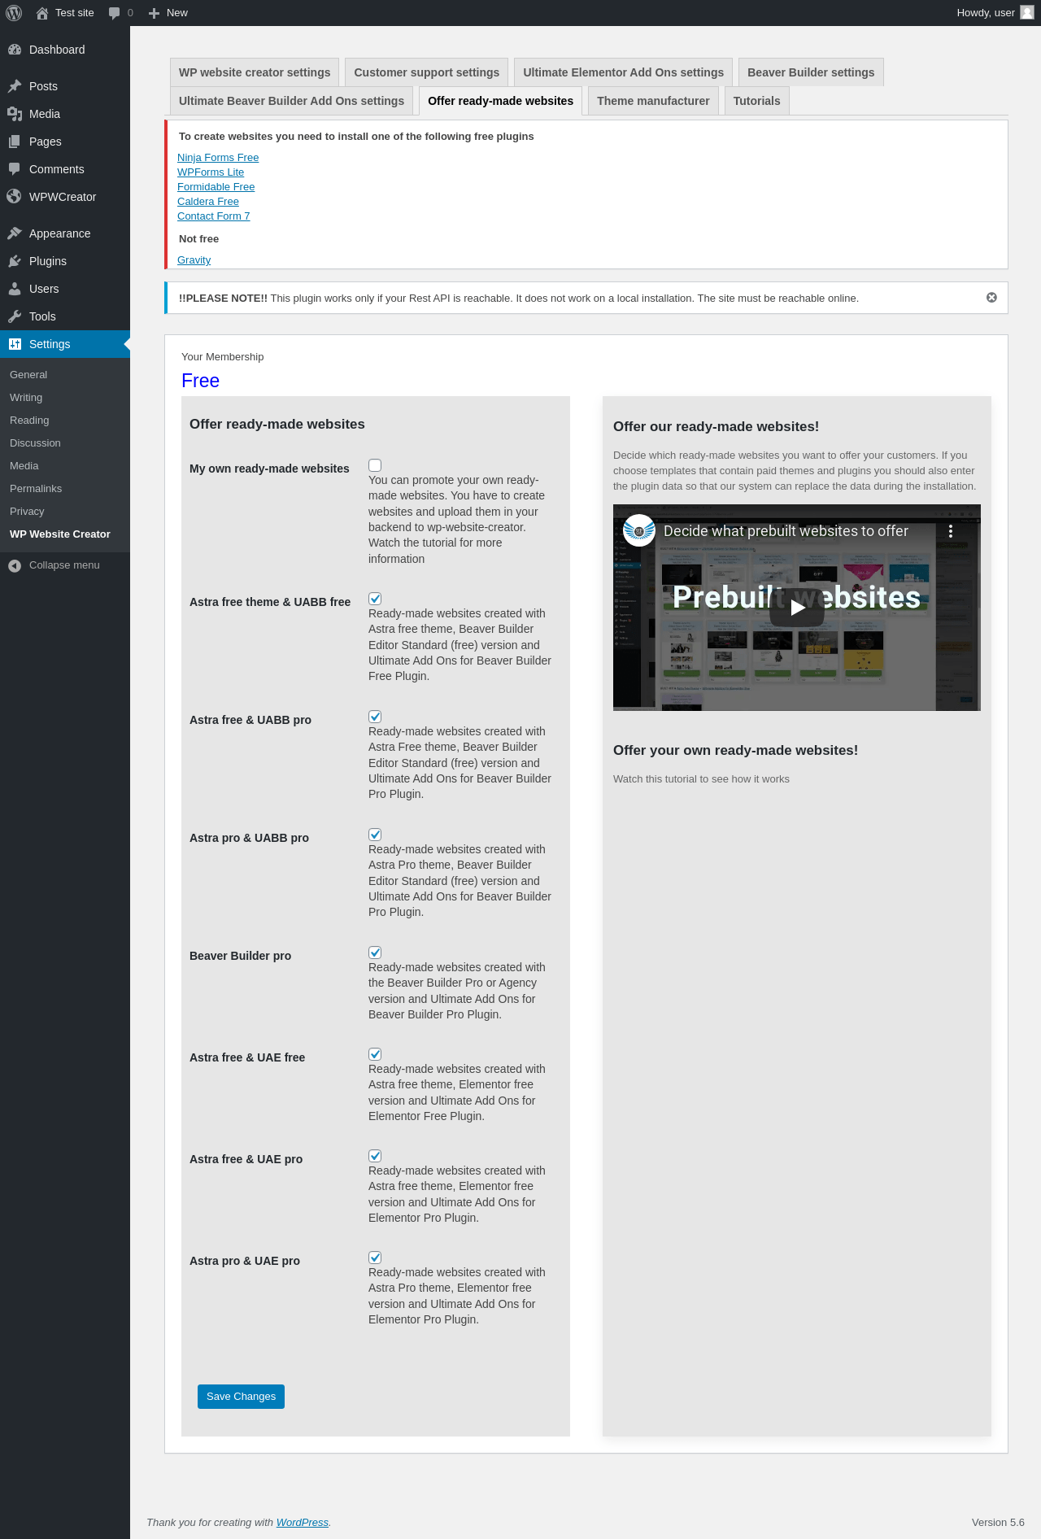The height and width of the screenshot is (1539, 1041).
Task: Click the Users person icon
Action: [15, 289]
